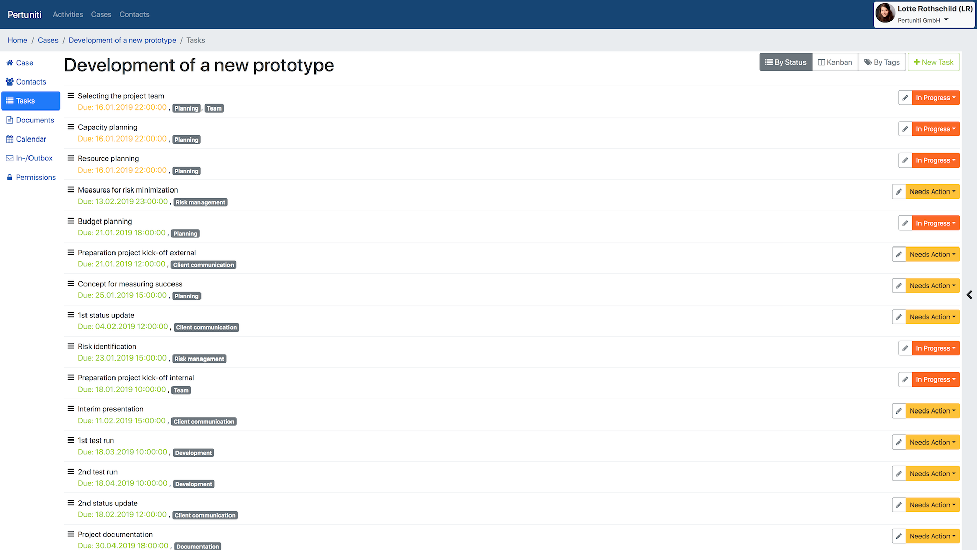Open Activities menu item
Screen dimensions: 977x550
69,14
